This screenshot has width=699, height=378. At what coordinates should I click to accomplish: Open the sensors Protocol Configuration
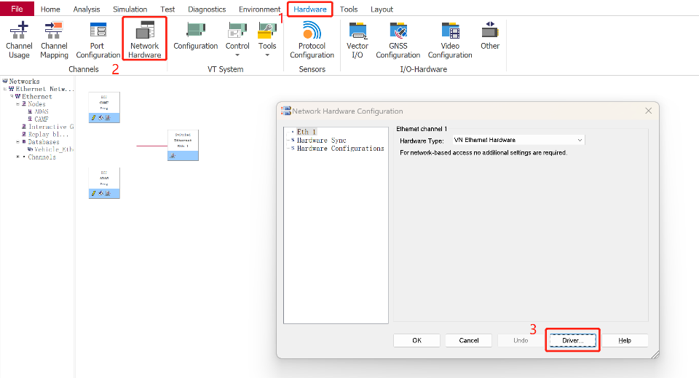pos(312,40)
